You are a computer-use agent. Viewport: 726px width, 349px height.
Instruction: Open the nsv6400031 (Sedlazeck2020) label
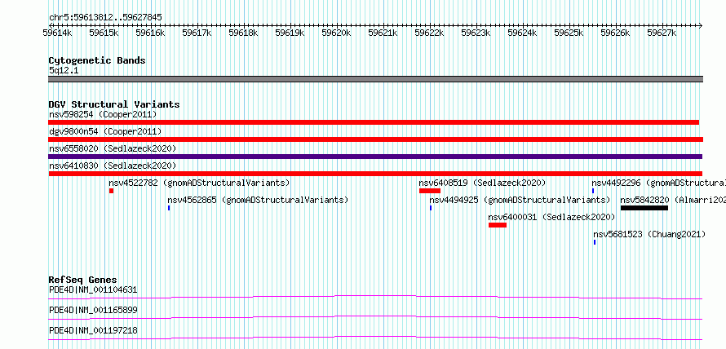(x=551, y=217)
